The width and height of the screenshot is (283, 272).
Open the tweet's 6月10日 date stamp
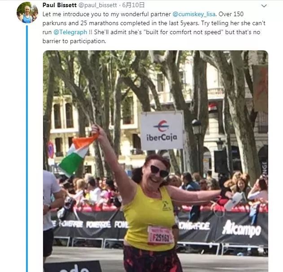click(133, 5)
